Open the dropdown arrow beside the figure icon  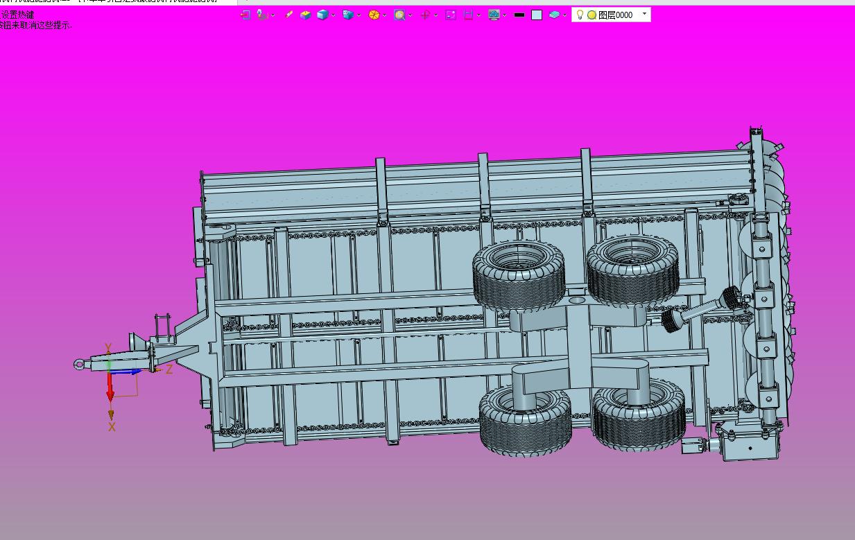point(273,15)
